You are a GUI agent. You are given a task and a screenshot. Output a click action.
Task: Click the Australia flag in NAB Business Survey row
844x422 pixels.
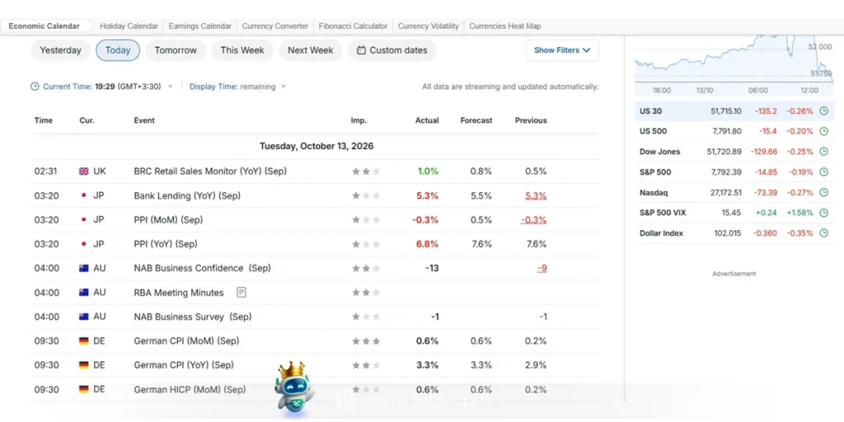click(83, 316)
